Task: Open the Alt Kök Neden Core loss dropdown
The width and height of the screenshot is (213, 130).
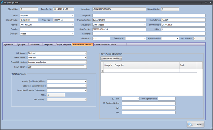Action: [85, 58]
